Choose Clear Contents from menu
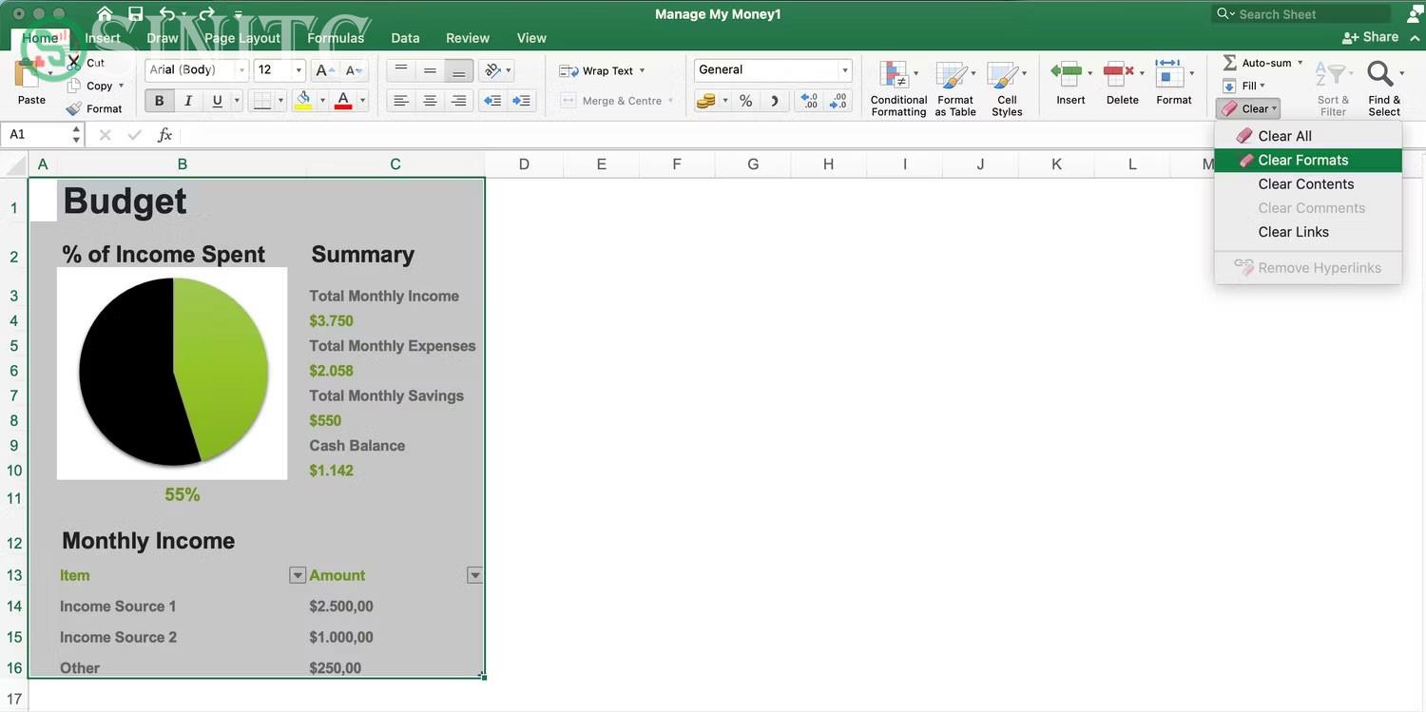 [x=1308, y=183]
